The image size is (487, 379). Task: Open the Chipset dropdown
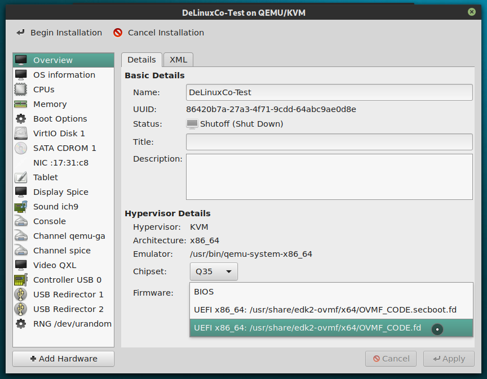tap(213, 271)
